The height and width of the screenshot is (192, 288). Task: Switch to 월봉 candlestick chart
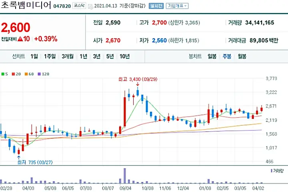[242, 56]
